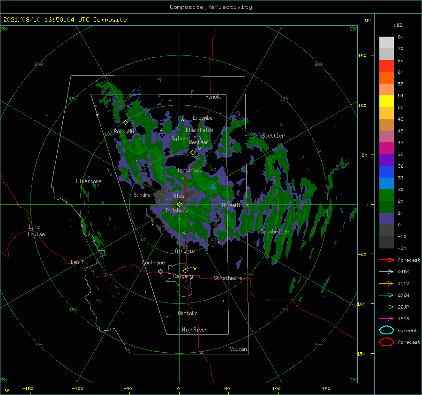Click the Banff town label
Viewport: 422px width, 395px height.
[x=77, y=262]
